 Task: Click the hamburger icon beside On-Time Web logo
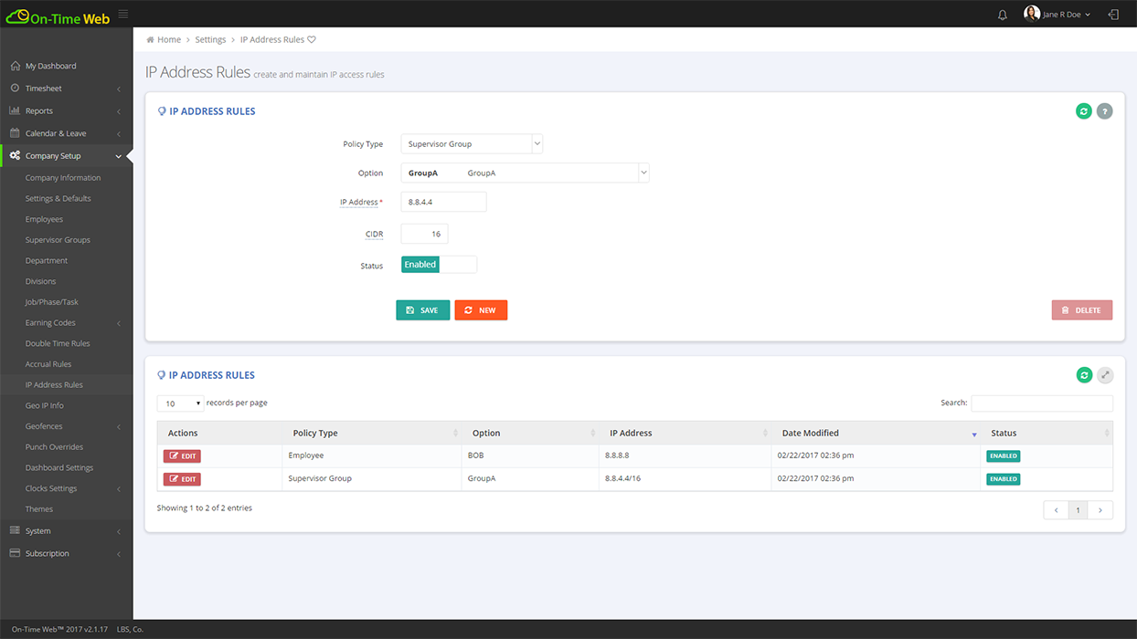122,13
